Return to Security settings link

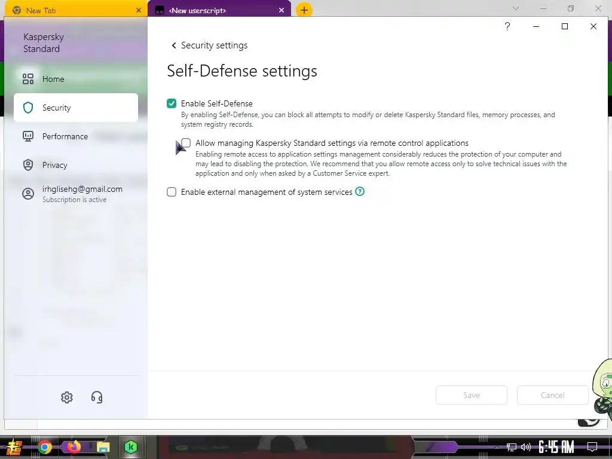tap(215, 45)
